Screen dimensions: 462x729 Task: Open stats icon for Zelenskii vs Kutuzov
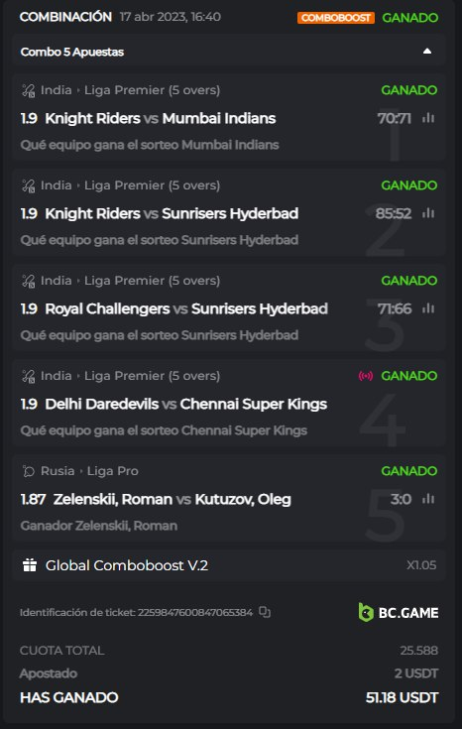[x=428, y=499]
